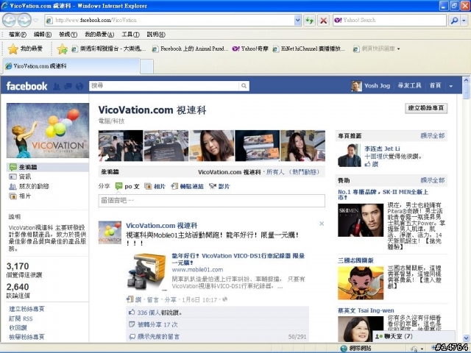Open recent pages dropdown beside Forward button
The height and width of the screenshot is (353, 471).
coord(36,21)
